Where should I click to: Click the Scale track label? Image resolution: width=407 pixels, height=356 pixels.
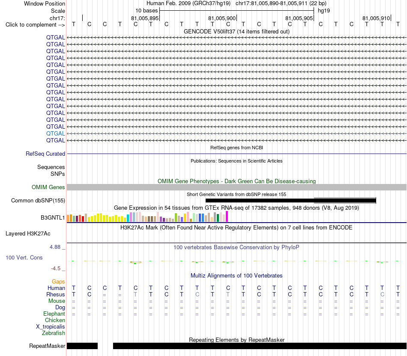58,11
